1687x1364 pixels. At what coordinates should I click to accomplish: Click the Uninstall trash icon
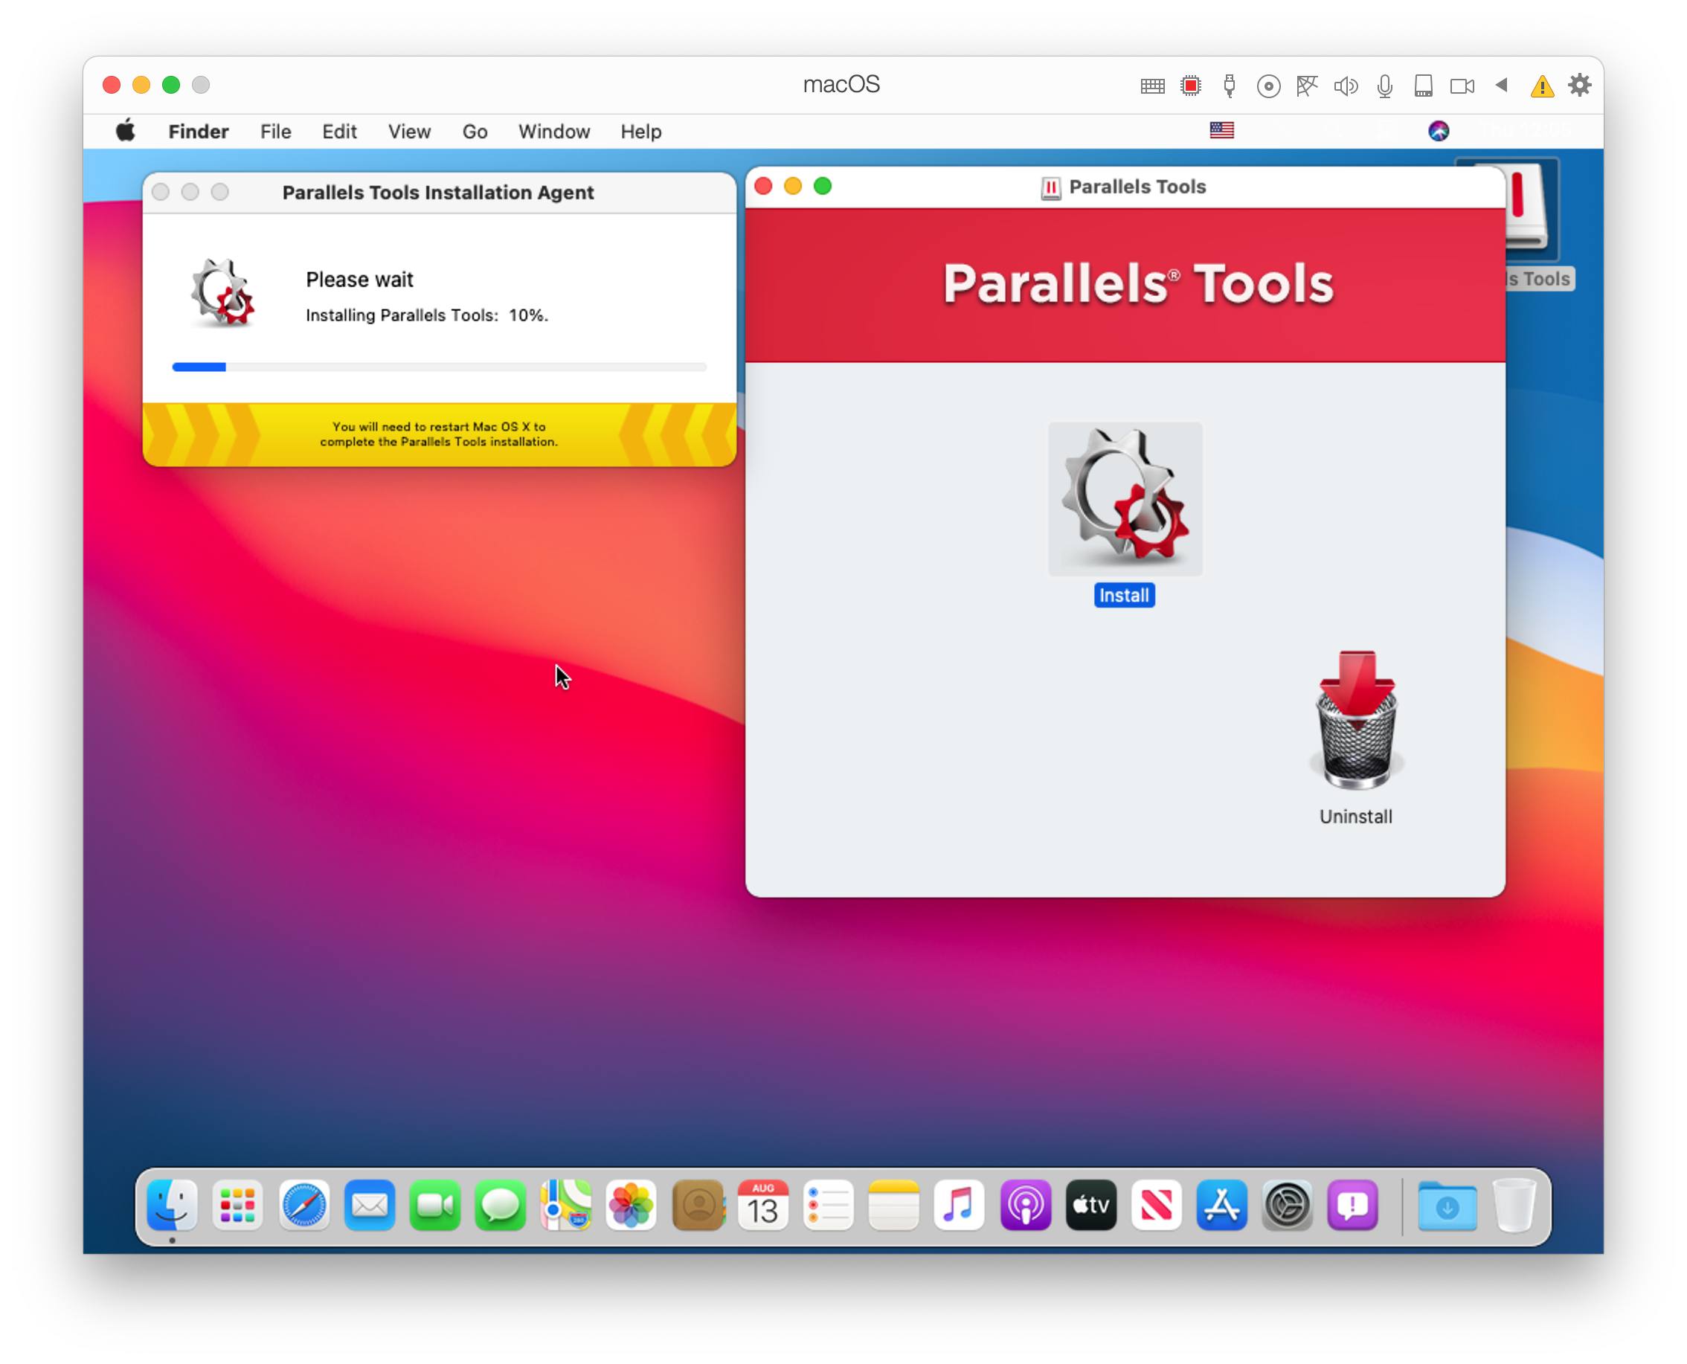(1355, 721)
